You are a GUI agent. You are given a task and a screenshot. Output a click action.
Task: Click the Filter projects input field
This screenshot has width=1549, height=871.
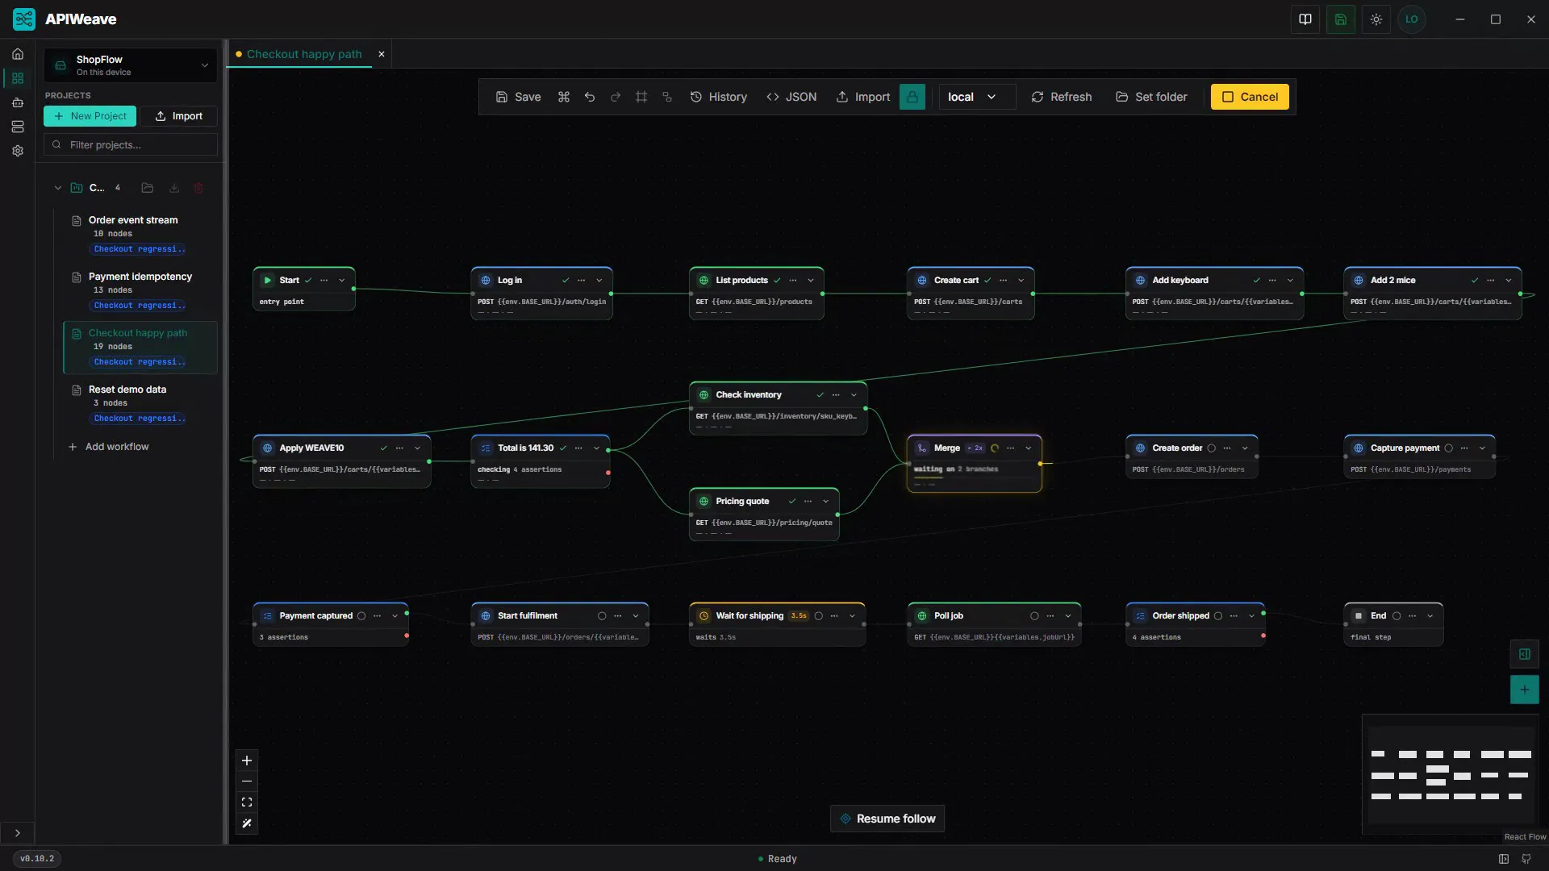[x=131, y=145]
